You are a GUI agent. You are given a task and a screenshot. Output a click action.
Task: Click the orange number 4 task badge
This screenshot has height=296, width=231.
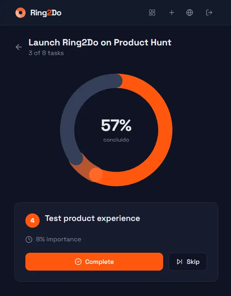(x=32, y=221)
